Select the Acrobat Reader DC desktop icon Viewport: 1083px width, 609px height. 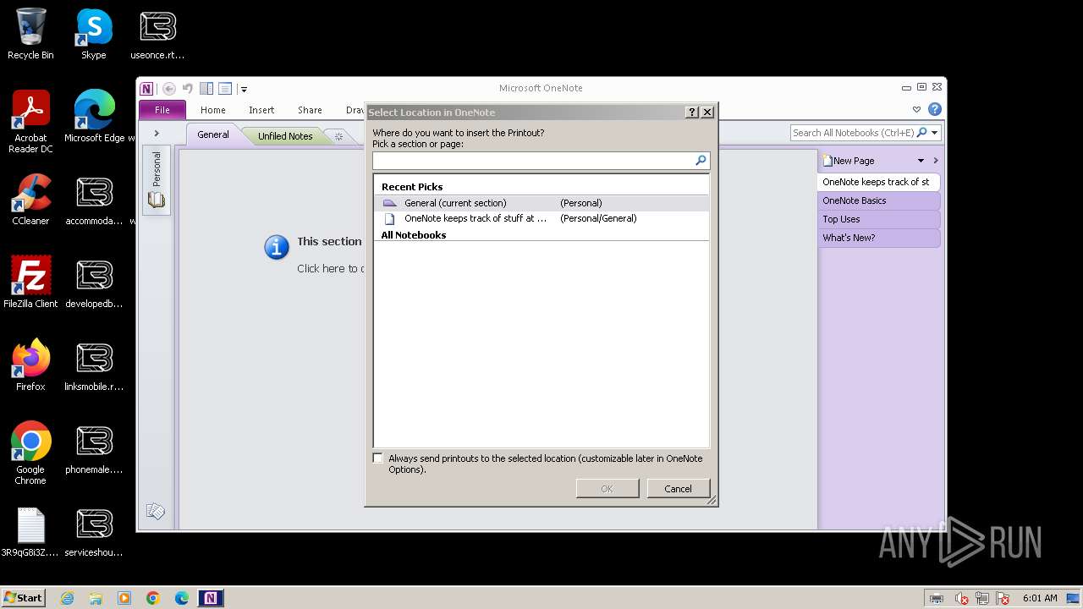click(x=30, y=123)
